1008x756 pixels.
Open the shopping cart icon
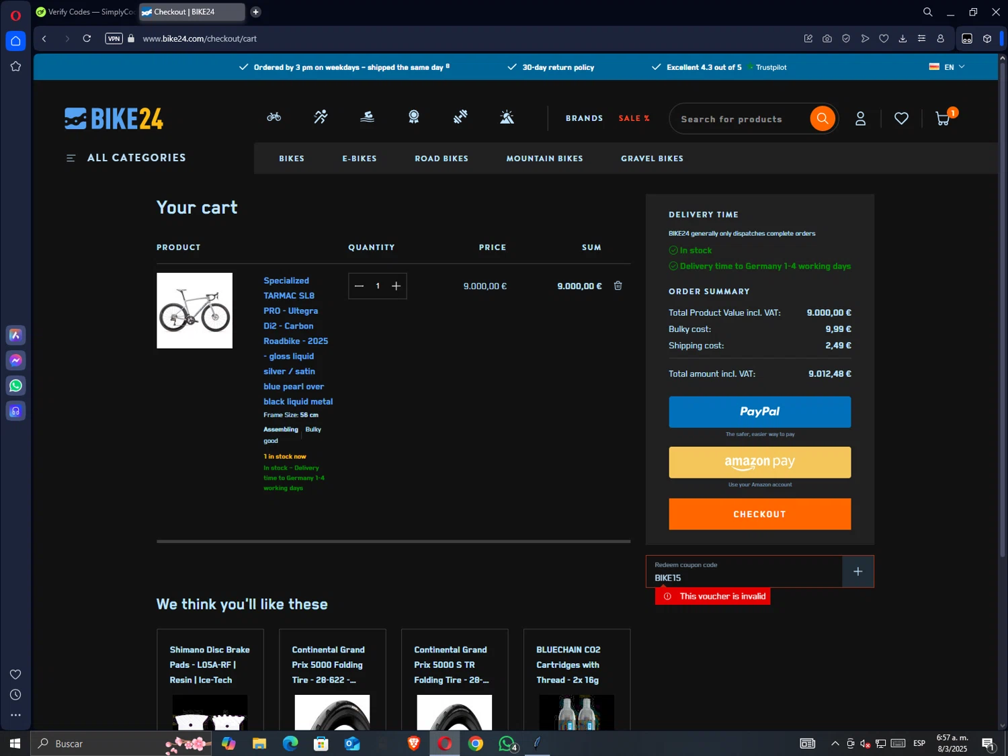[943, 119]
